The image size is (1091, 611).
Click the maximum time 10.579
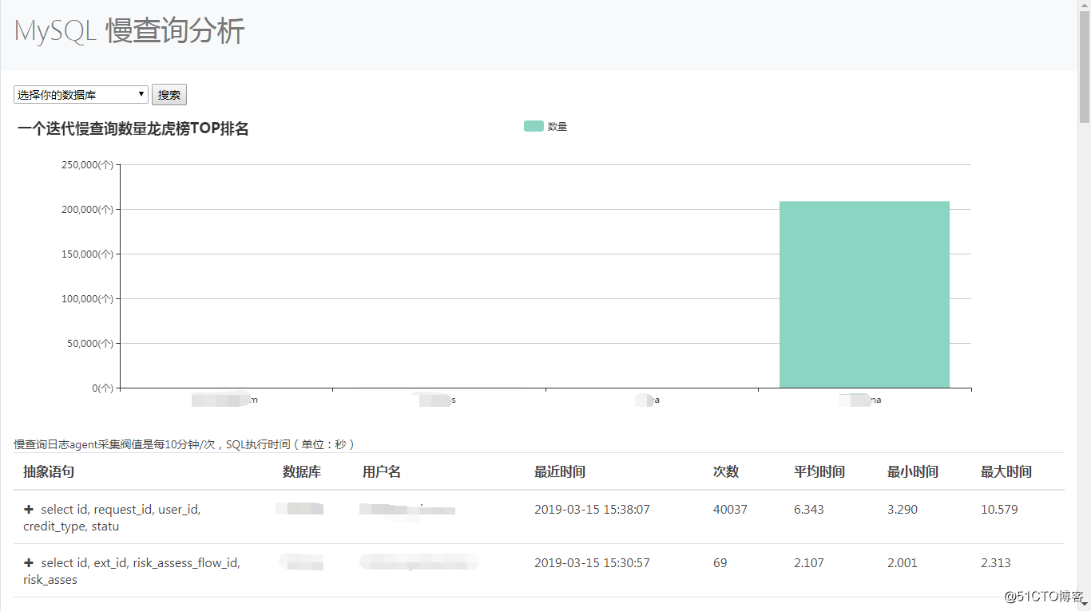pyautogui.click(x=999, y=509)
